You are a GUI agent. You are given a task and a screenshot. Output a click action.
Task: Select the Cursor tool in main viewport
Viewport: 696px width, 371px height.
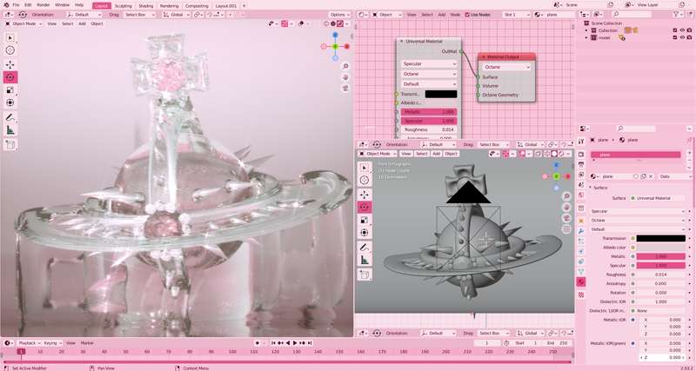[10, 50]
